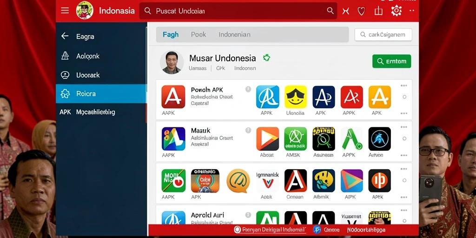Open the colorful Maatrk app icon
476x238 pixels.
coord(173,139)
